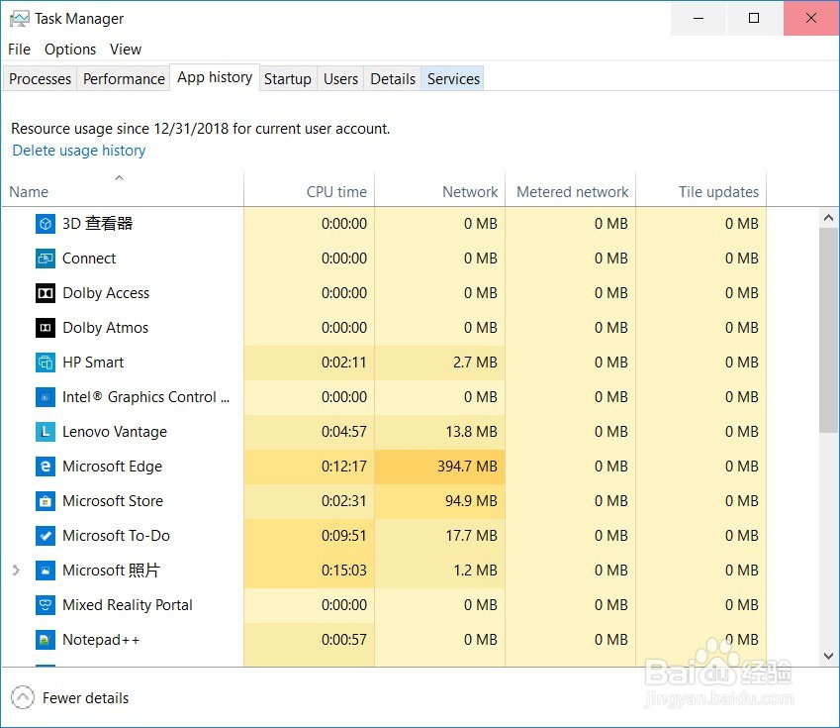This screenshot has height=728, width=840.
Task: Sort by Tile updates column header
Action: click(701, 189)
